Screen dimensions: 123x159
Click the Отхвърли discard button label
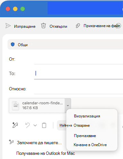[x=58, y=26]
